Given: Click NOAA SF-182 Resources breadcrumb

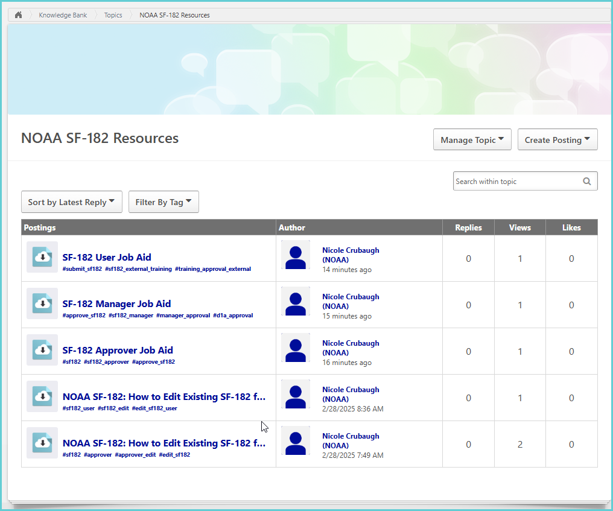Looking at the screenshot, I should tap(175, 15).
